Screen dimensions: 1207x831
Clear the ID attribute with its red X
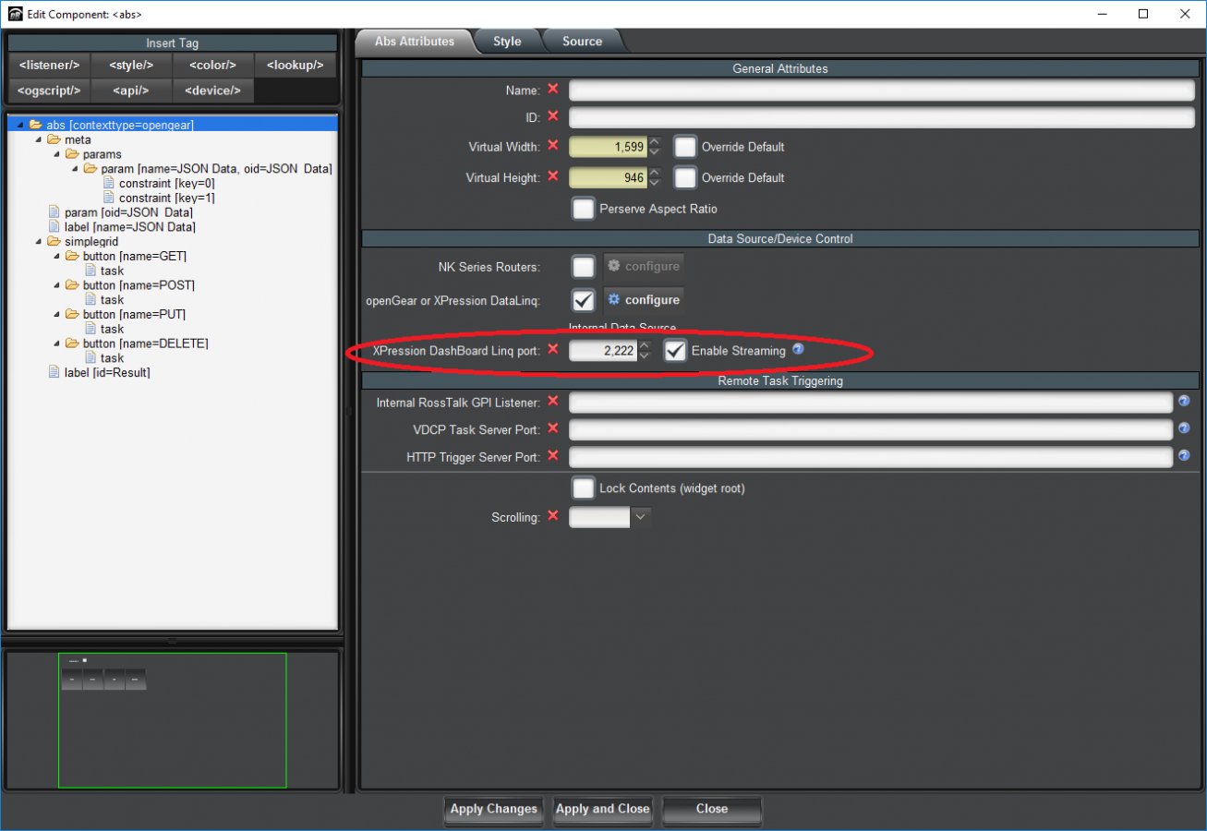[553, 116]
